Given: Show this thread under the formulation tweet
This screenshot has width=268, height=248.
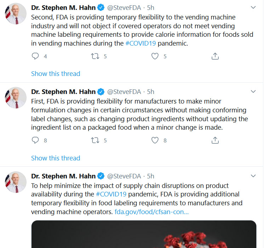Looking at the screenshot, I should pos(56,158).
